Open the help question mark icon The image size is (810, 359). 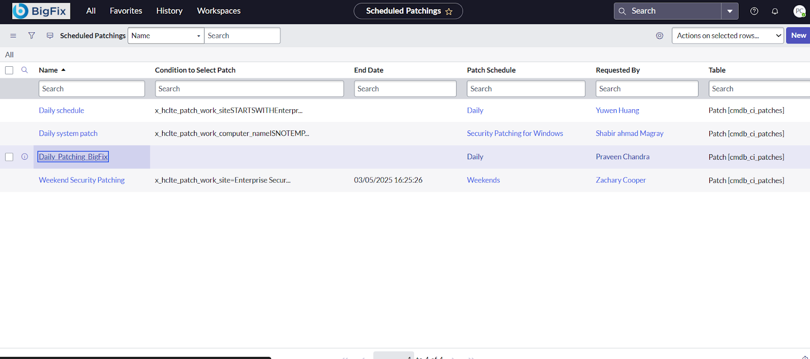[x=754, y=11]
